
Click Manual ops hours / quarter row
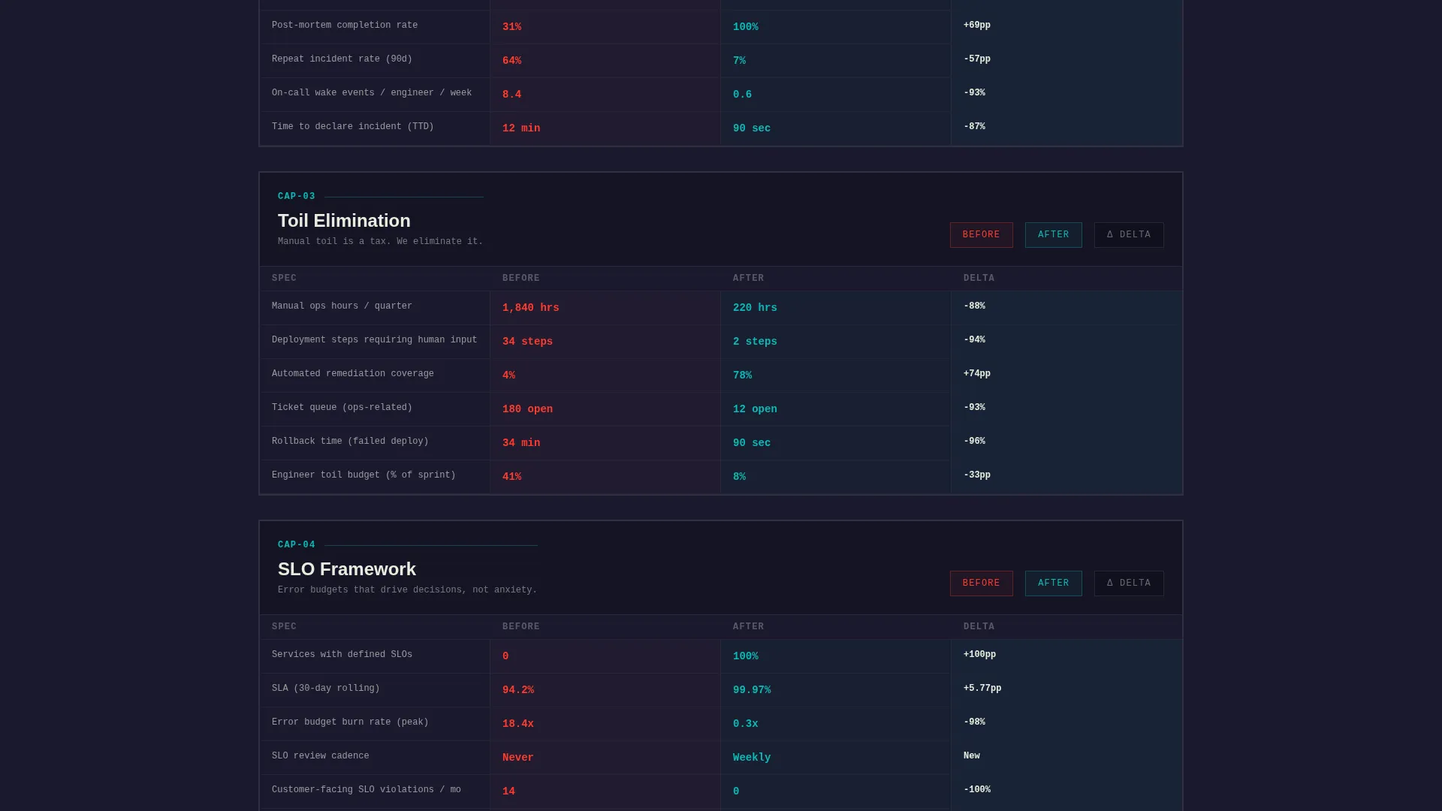tap(721, 308)
